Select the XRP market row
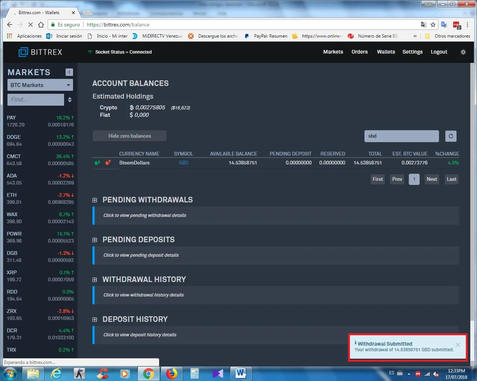Image resolution: width=477 pixels, height=381 pixels. pos(40,276)
